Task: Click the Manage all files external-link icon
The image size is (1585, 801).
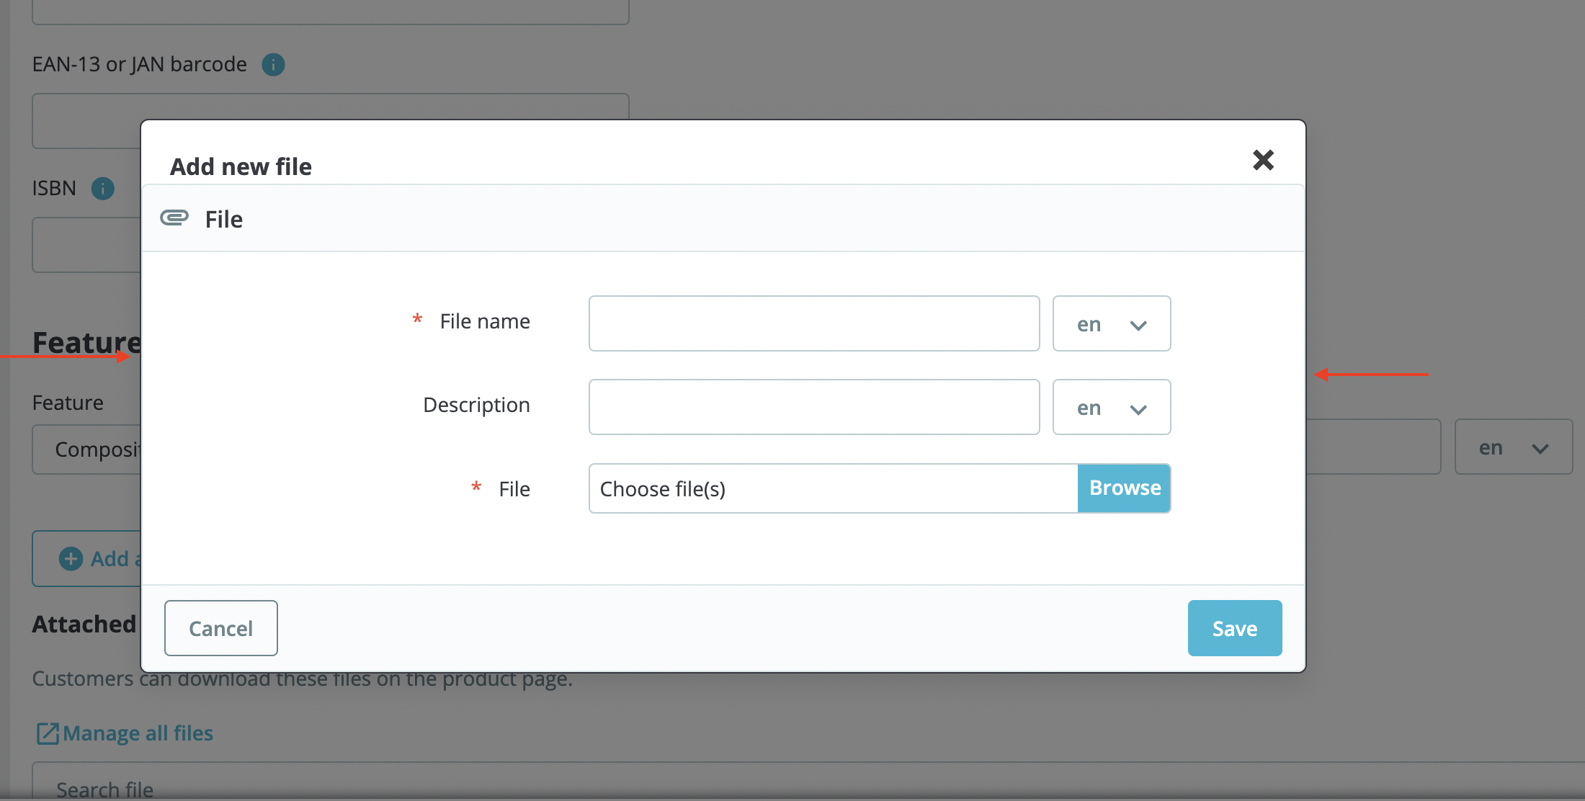Action: pyautogui.click(x=48, y=733)
